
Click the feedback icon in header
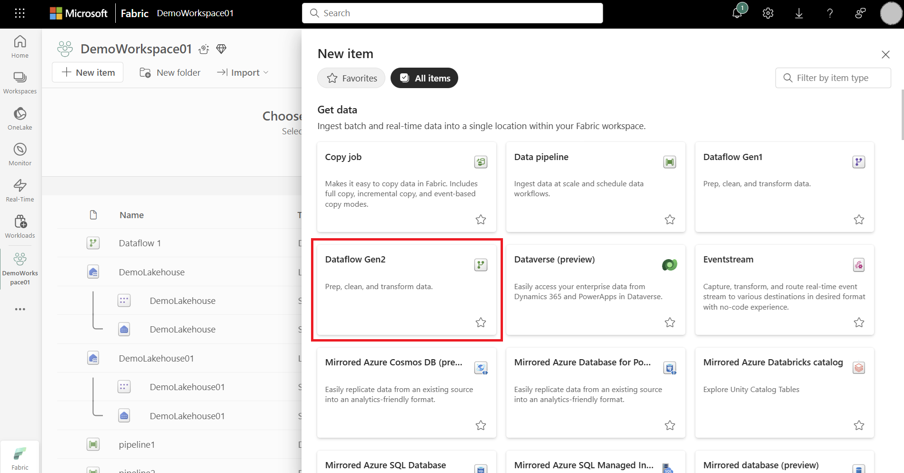coord(860,13)
